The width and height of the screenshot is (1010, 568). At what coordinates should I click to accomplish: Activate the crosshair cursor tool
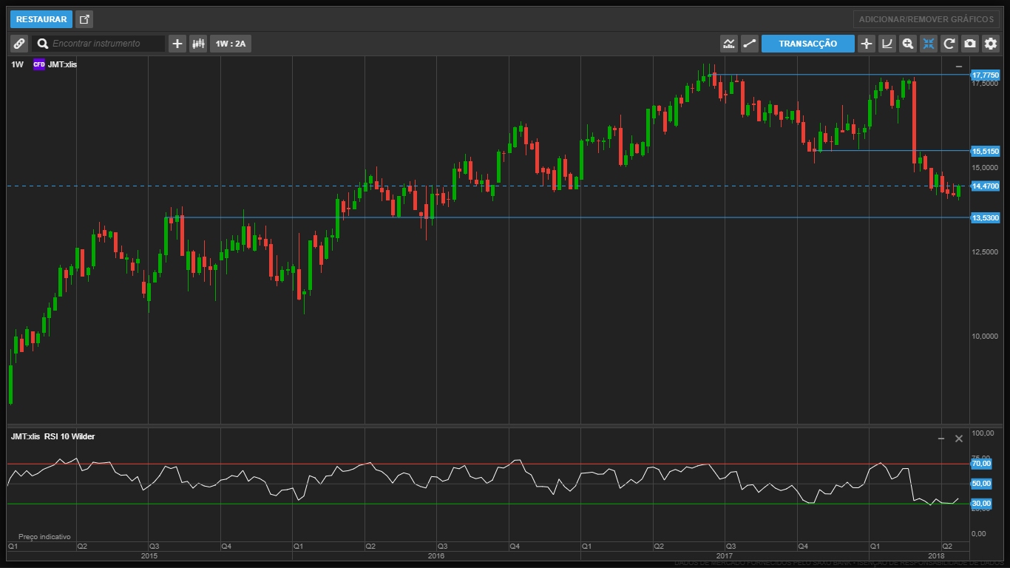click(x=867, y=44)
